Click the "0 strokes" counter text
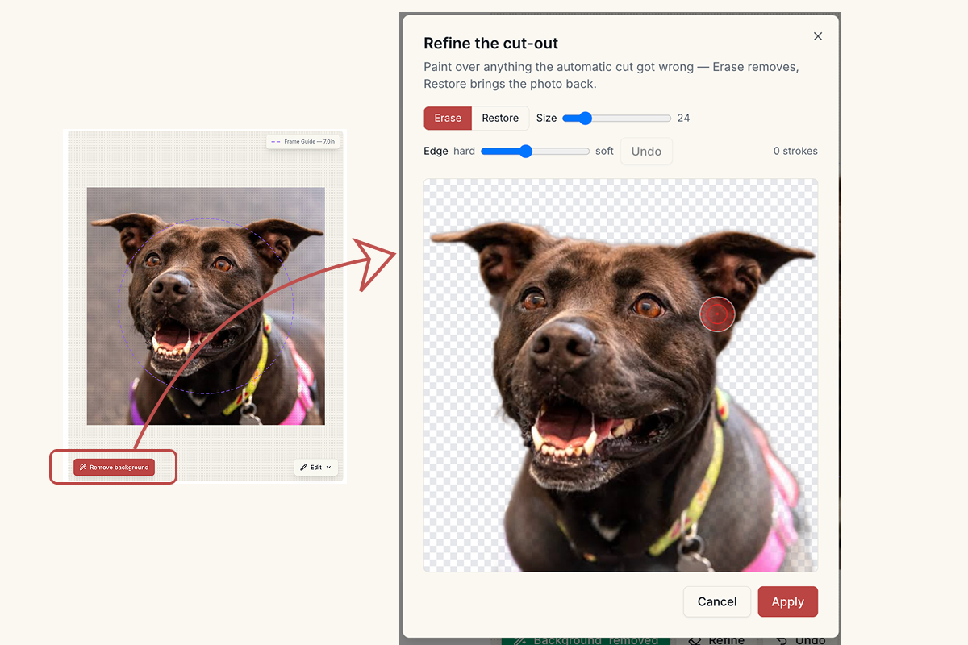Viewport: 968px width, 645px height. click(795, 151)
